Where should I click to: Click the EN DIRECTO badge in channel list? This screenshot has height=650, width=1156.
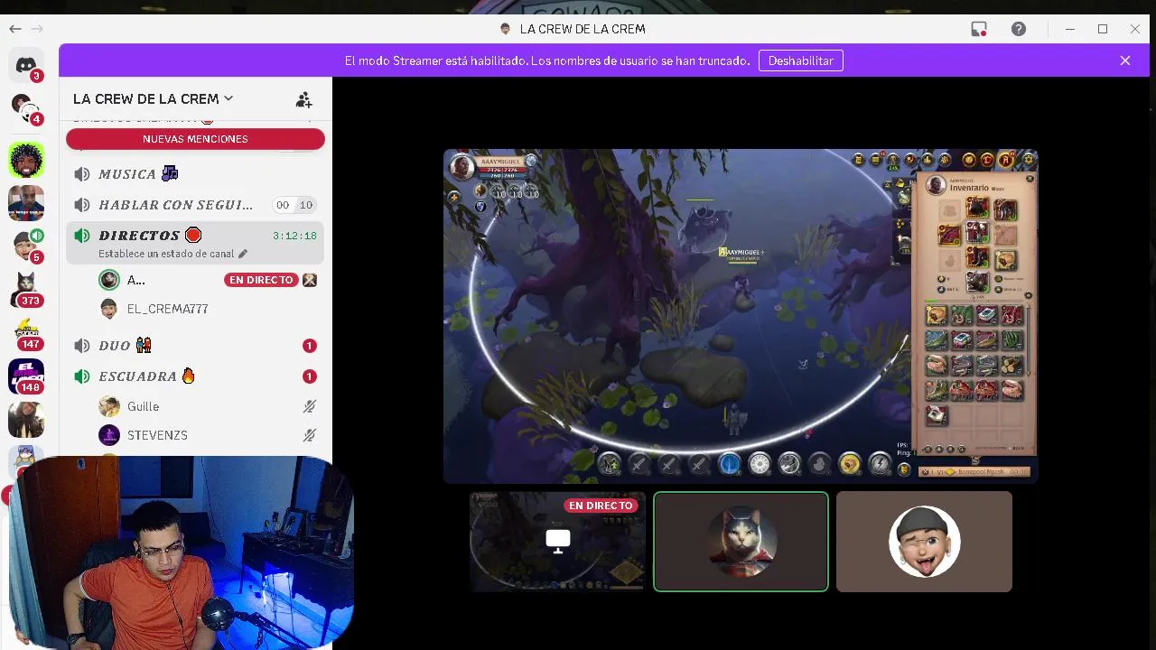tap(261, 280)
